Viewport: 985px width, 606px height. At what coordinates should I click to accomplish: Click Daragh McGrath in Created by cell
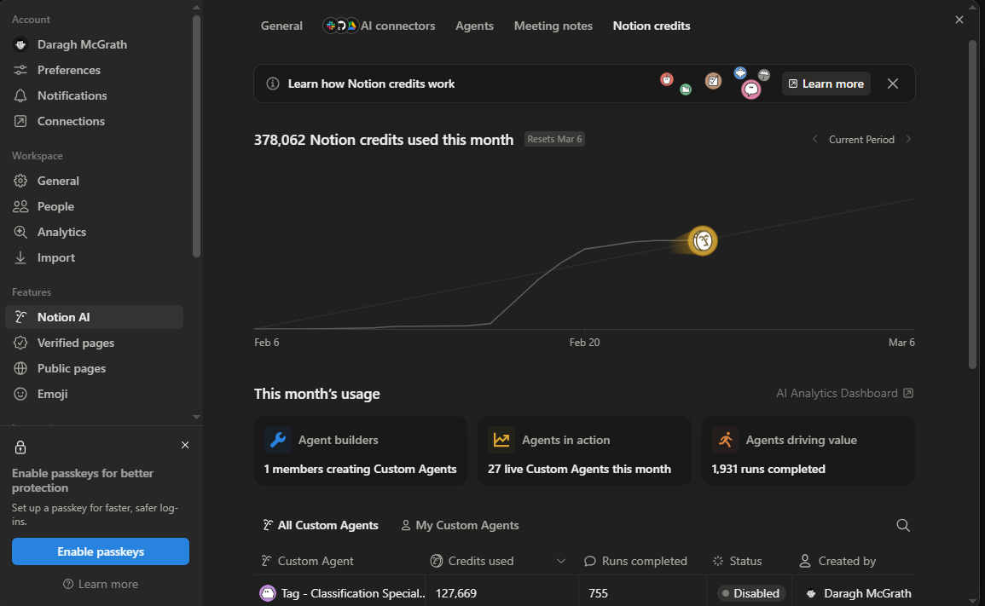pos(858,593)
